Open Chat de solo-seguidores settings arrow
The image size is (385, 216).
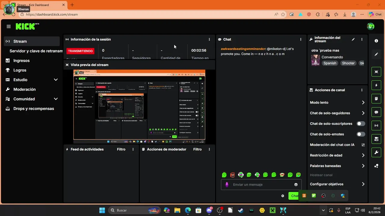(x=363, y=113)
